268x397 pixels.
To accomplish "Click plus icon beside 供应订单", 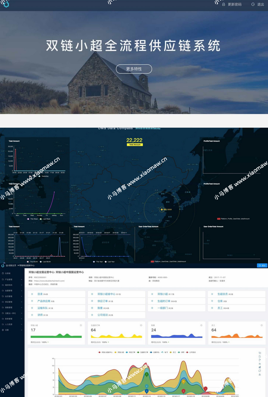I will 92,301.
